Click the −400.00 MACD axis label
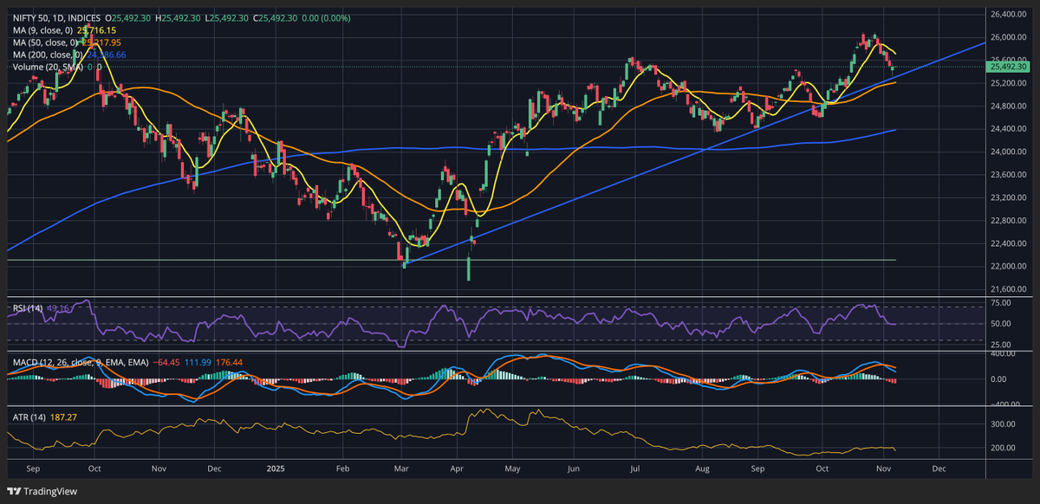1040x504 pixels. pyautogui.click(x=1004, y=404)
